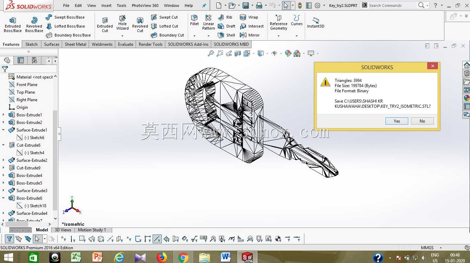Screen dimensions: 470x263
Task: Open the Curves dropdown arrow
Action: 296,36
